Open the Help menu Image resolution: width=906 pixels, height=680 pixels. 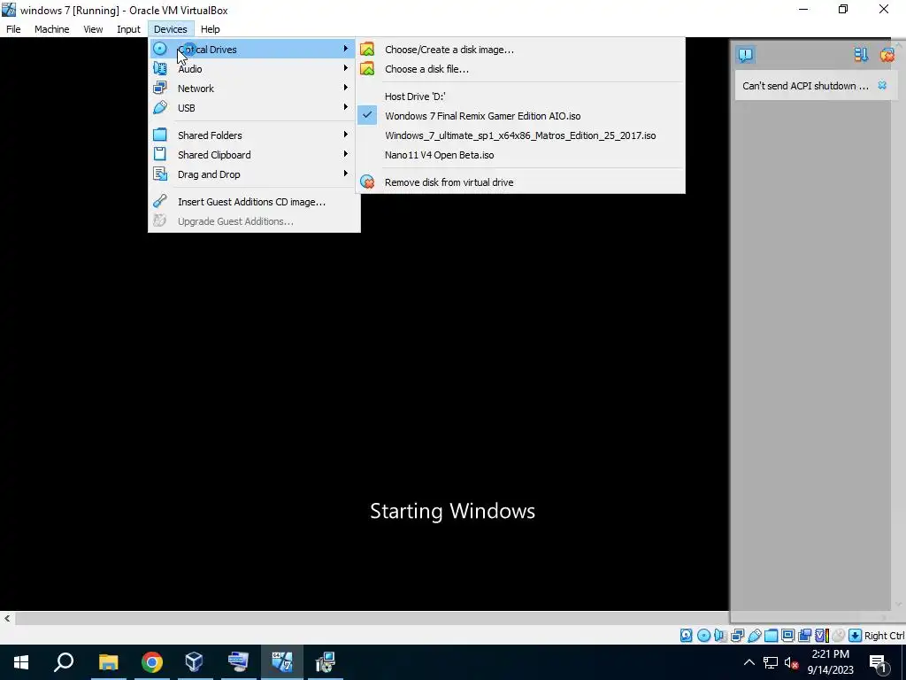pos(211,29)
